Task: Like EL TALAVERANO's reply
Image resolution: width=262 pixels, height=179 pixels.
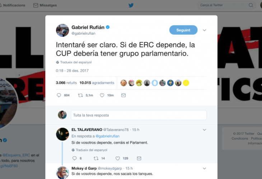Action: pyautogui.click(x=118, y=158)
